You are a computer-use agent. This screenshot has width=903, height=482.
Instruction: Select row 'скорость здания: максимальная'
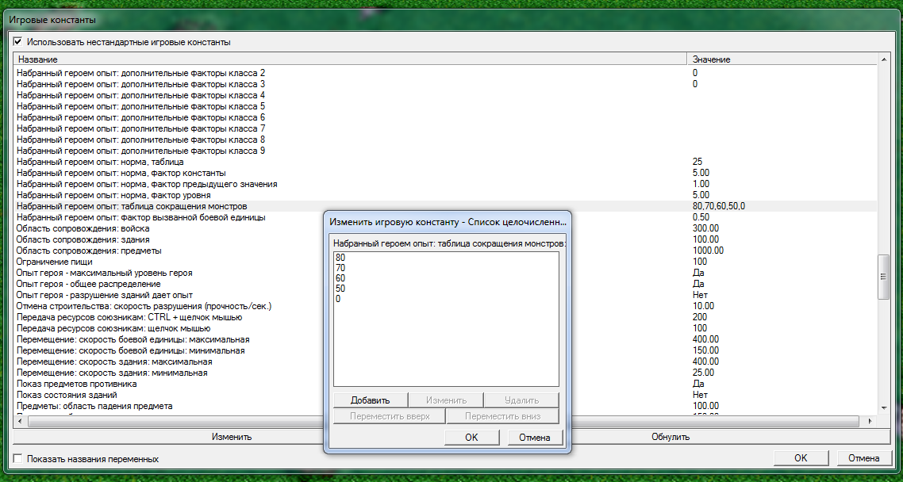coord(169,361)
